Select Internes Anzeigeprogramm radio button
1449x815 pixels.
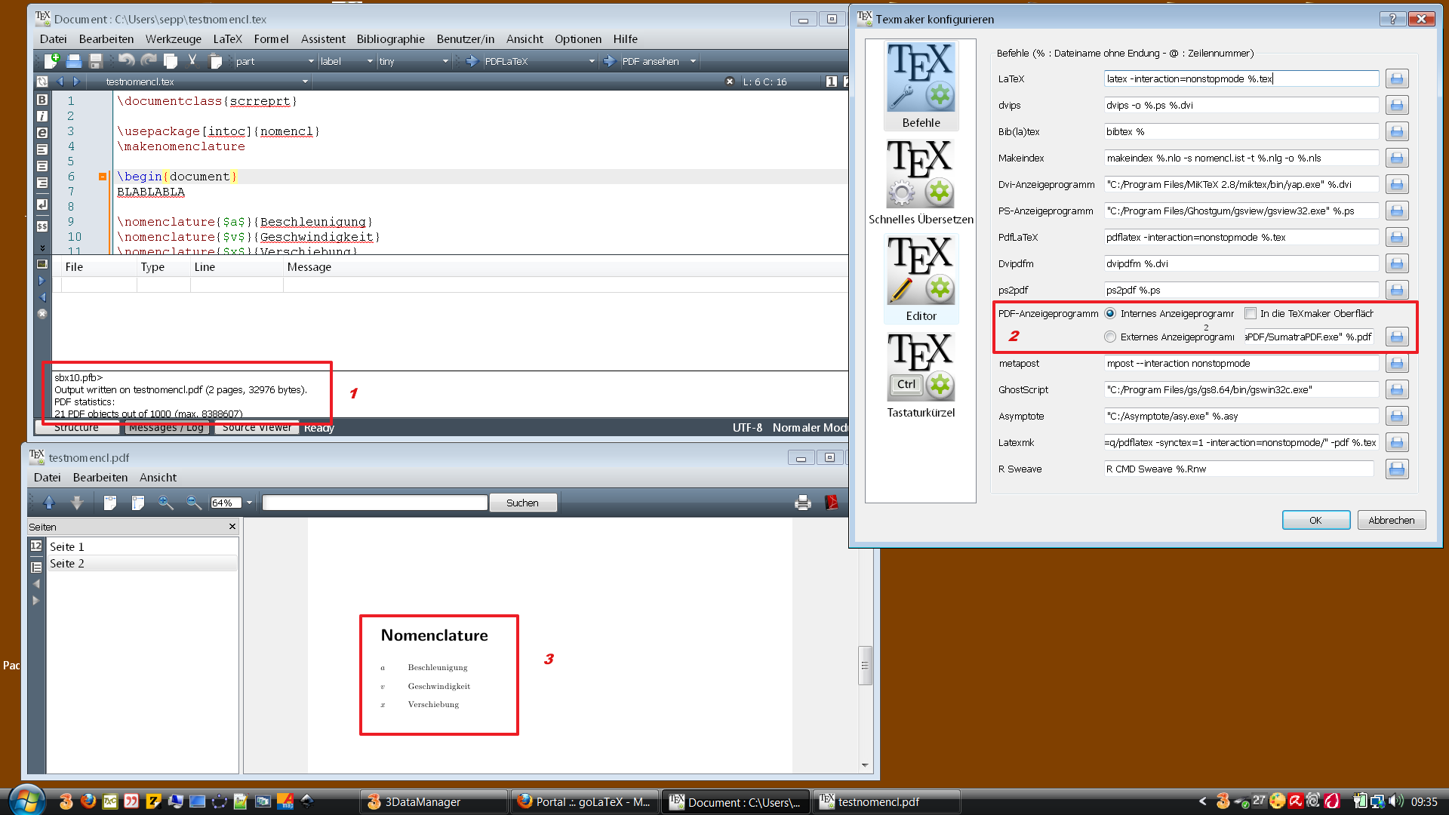[x=1110, y=313]
